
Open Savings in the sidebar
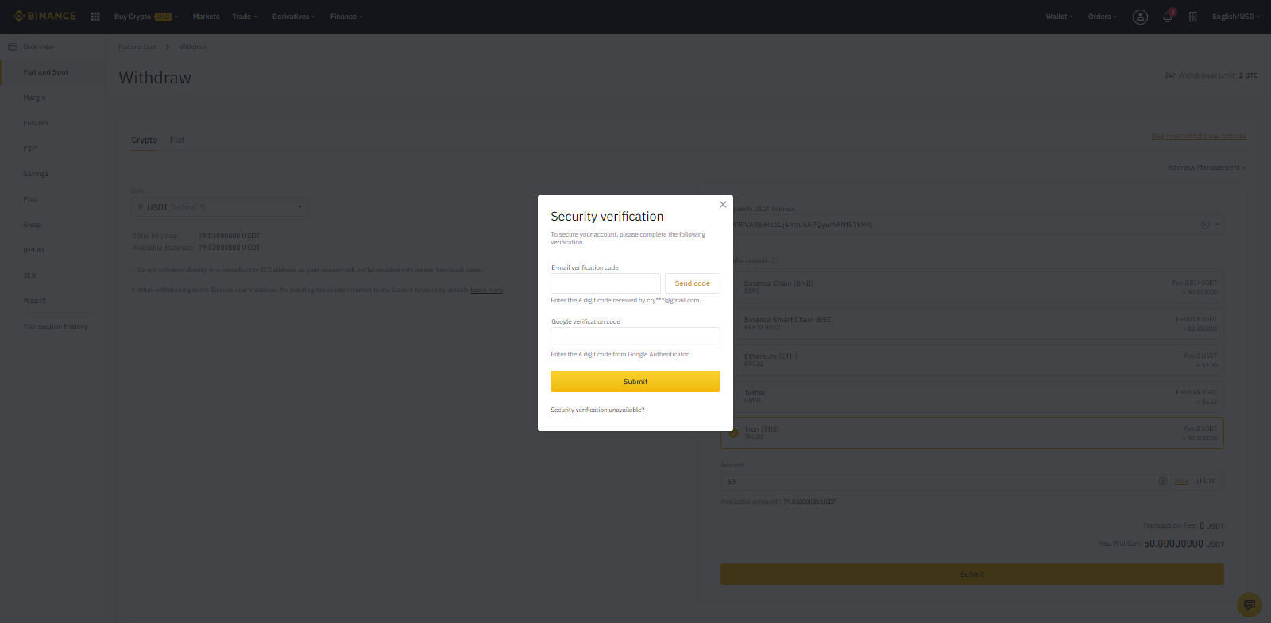click(36, 174)
